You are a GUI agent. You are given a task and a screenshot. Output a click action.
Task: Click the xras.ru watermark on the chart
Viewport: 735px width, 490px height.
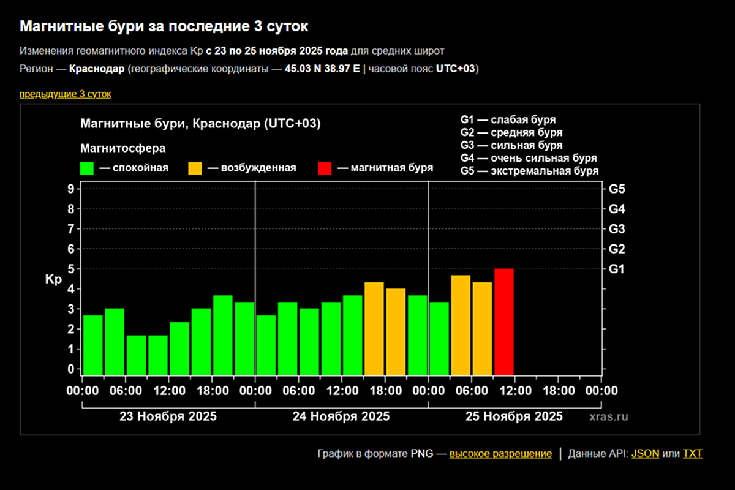609,417
